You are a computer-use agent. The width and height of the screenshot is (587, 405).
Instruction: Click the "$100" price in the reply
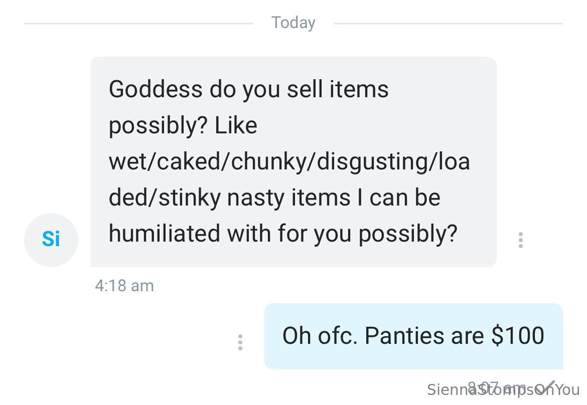click(x=517, y=336)
